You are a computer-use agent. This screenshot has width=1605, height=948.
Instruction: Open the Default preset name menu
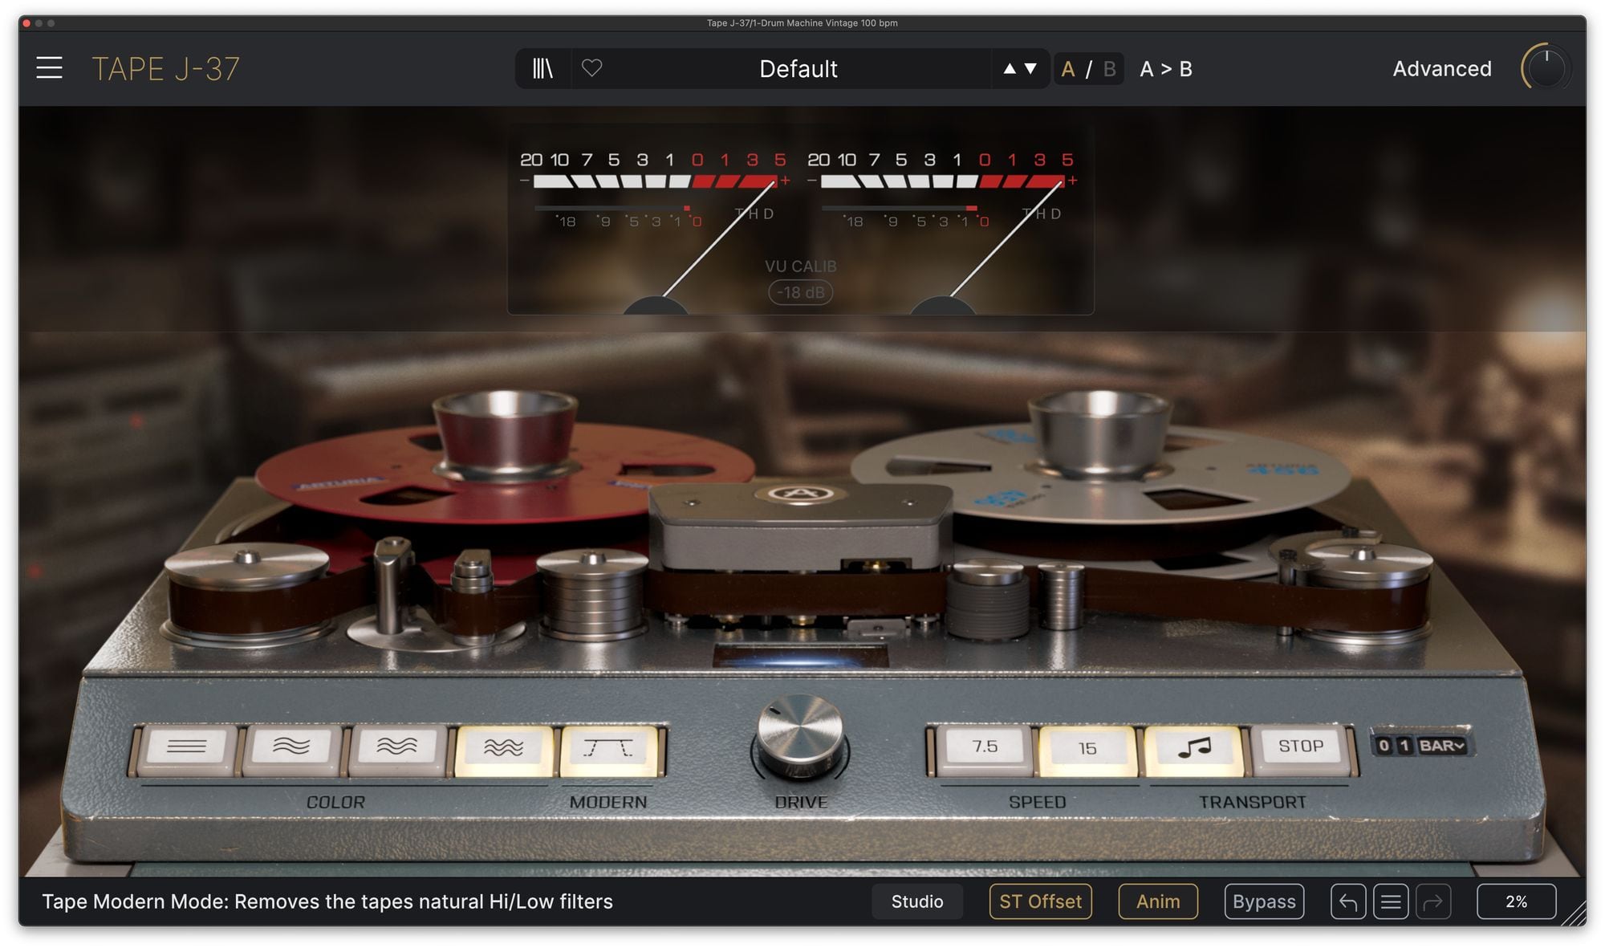coord(798,69)
